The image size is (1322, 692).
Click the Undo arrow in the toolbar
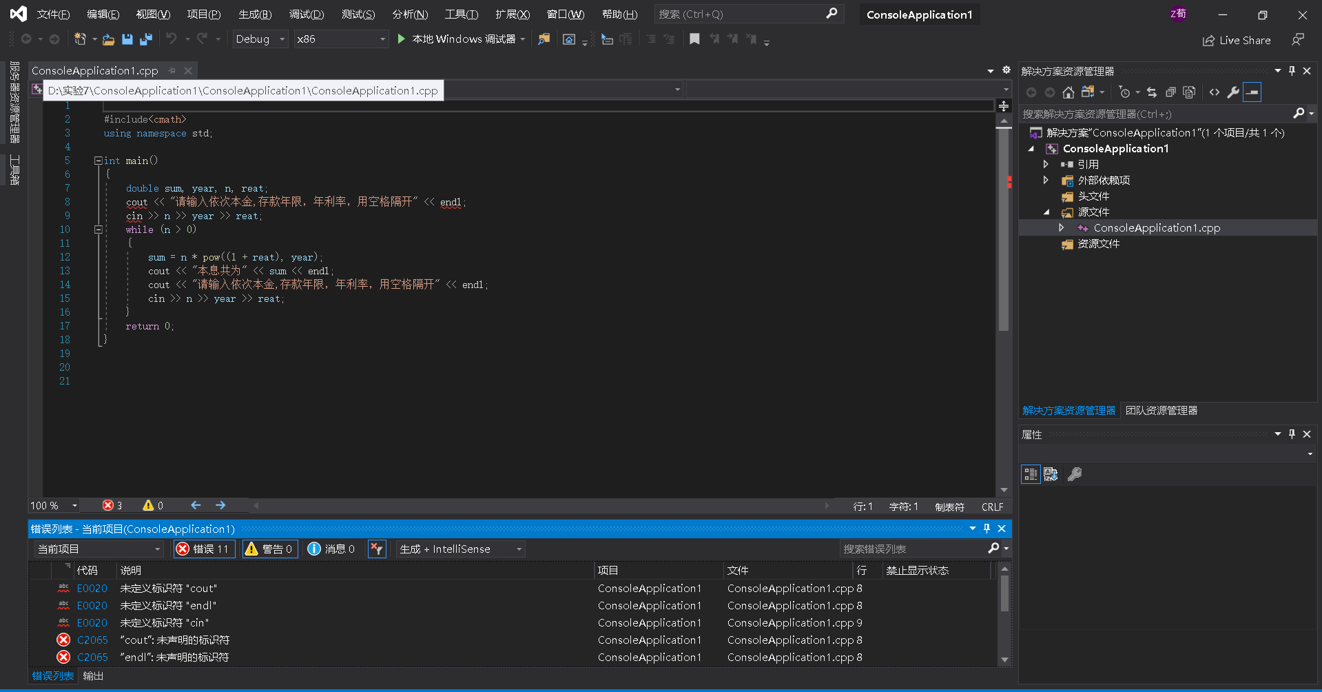pyautogui.click(x=172, y=39)
